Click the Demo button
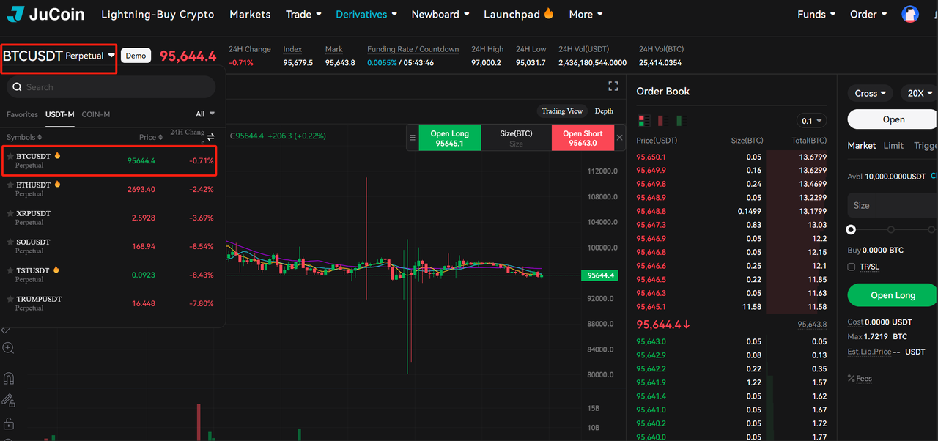Screen dimensions: 938x441 point(136,56)
